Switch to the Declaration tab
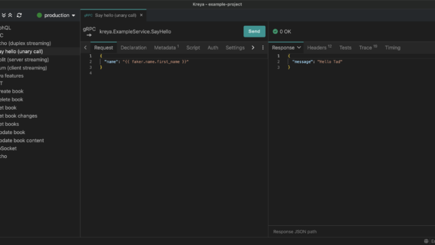 pos(133,48)
